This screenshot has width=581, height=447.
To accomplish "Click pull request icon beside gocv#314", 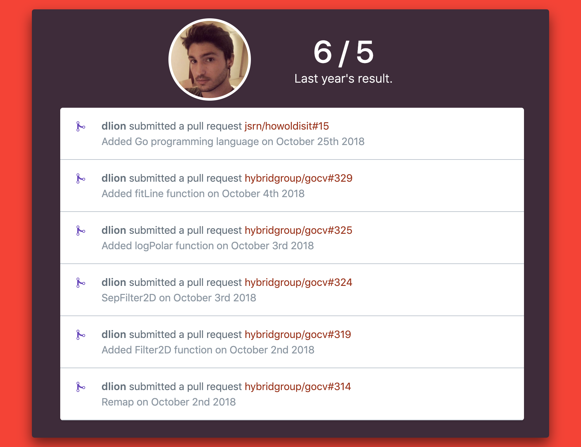I will 80,387.
